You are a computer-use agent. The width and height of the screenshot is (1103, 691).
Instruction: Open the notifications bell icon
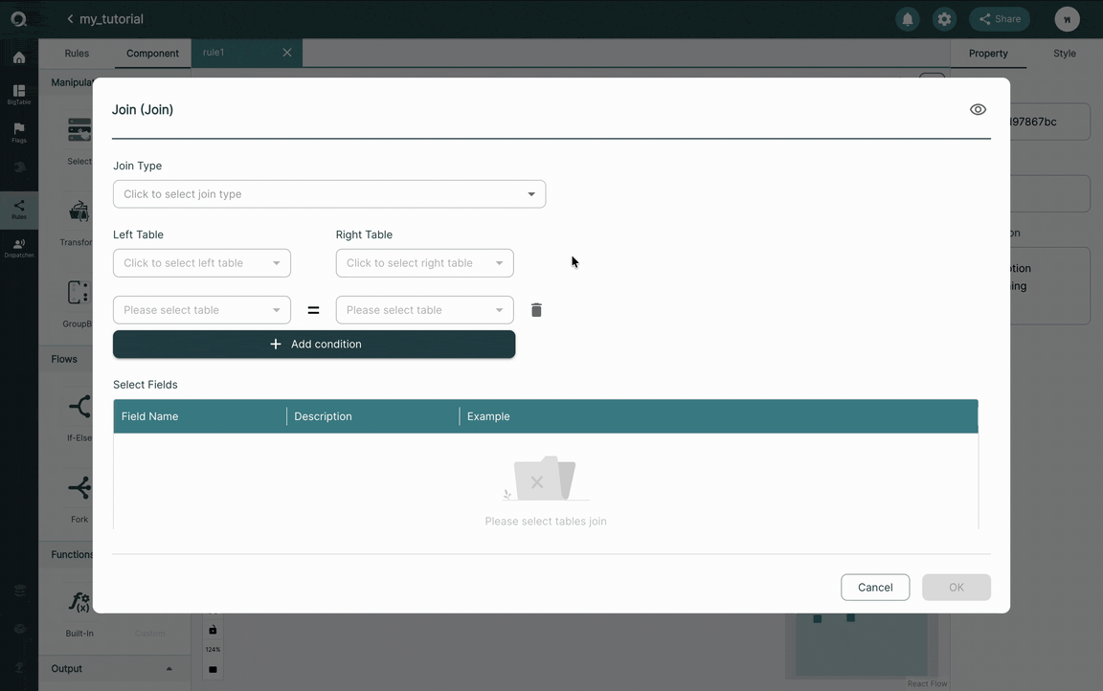(908, 19)
